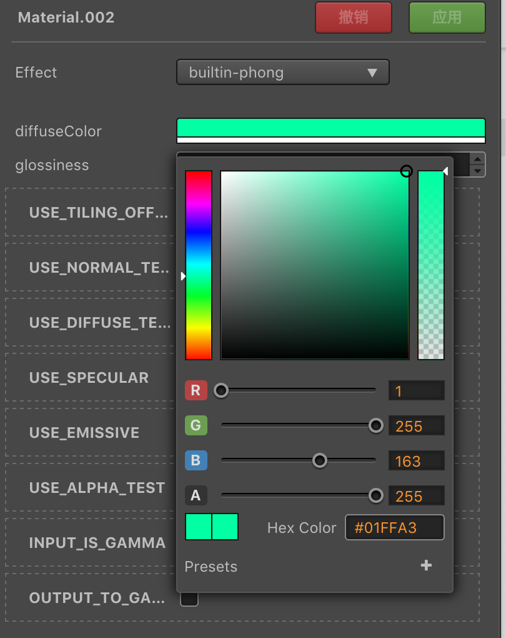Click the alpha strip marker arrow
This screenshot has width=506, height=638.
[445, 171]
